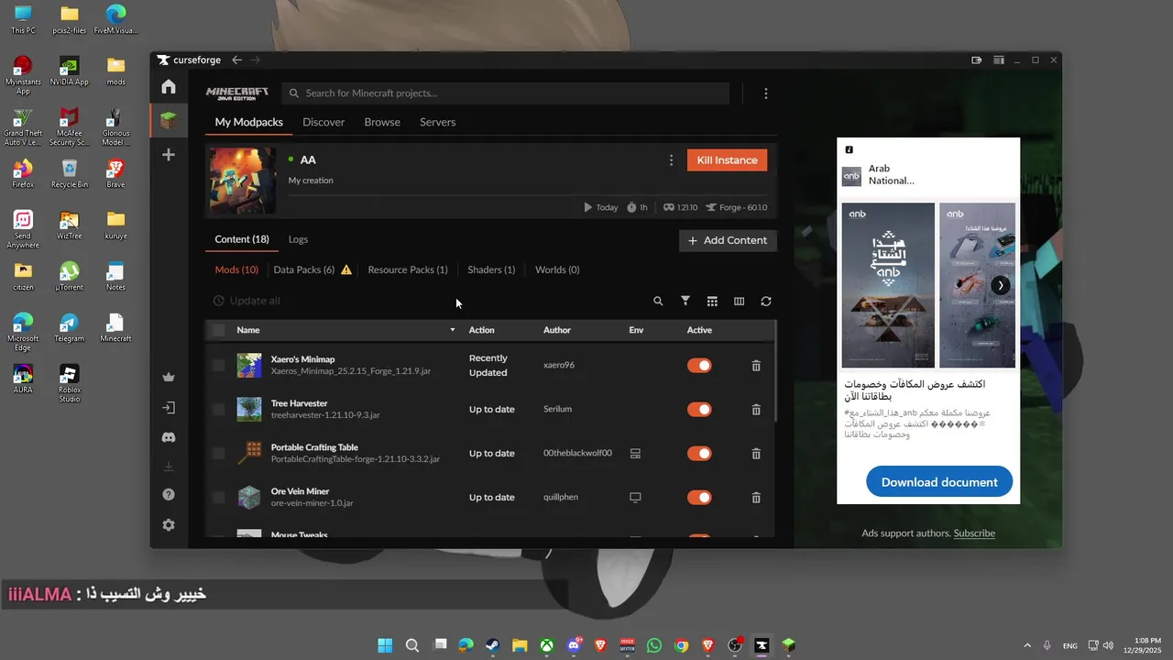The height and width of the screenshot is (660, 1173).
Task: Check the select-all checkbox in Name header
Action: pyautogui.click(x=218, y=330)
